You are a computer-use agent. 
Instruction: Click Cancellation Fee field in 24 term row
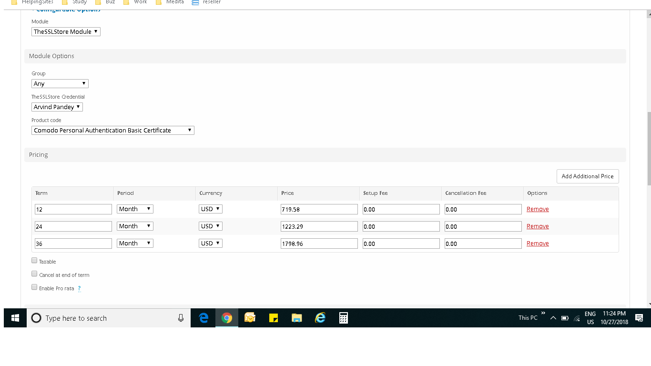tap(483, 226)
